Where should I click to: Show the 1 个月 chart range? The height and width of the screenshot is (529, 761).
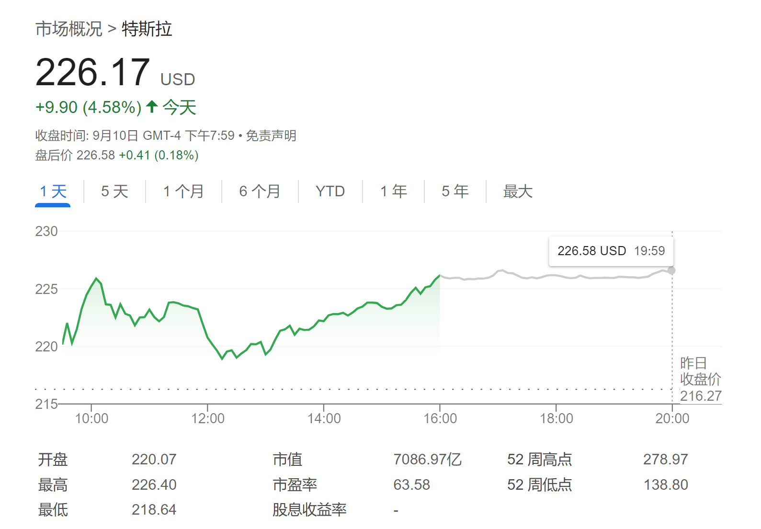pyautogui.click(x=183, y=191)
